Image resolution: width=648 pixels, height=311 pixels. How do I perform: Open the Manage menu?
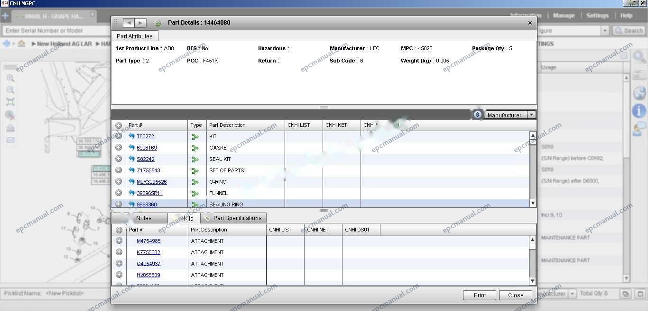[564, 16]
